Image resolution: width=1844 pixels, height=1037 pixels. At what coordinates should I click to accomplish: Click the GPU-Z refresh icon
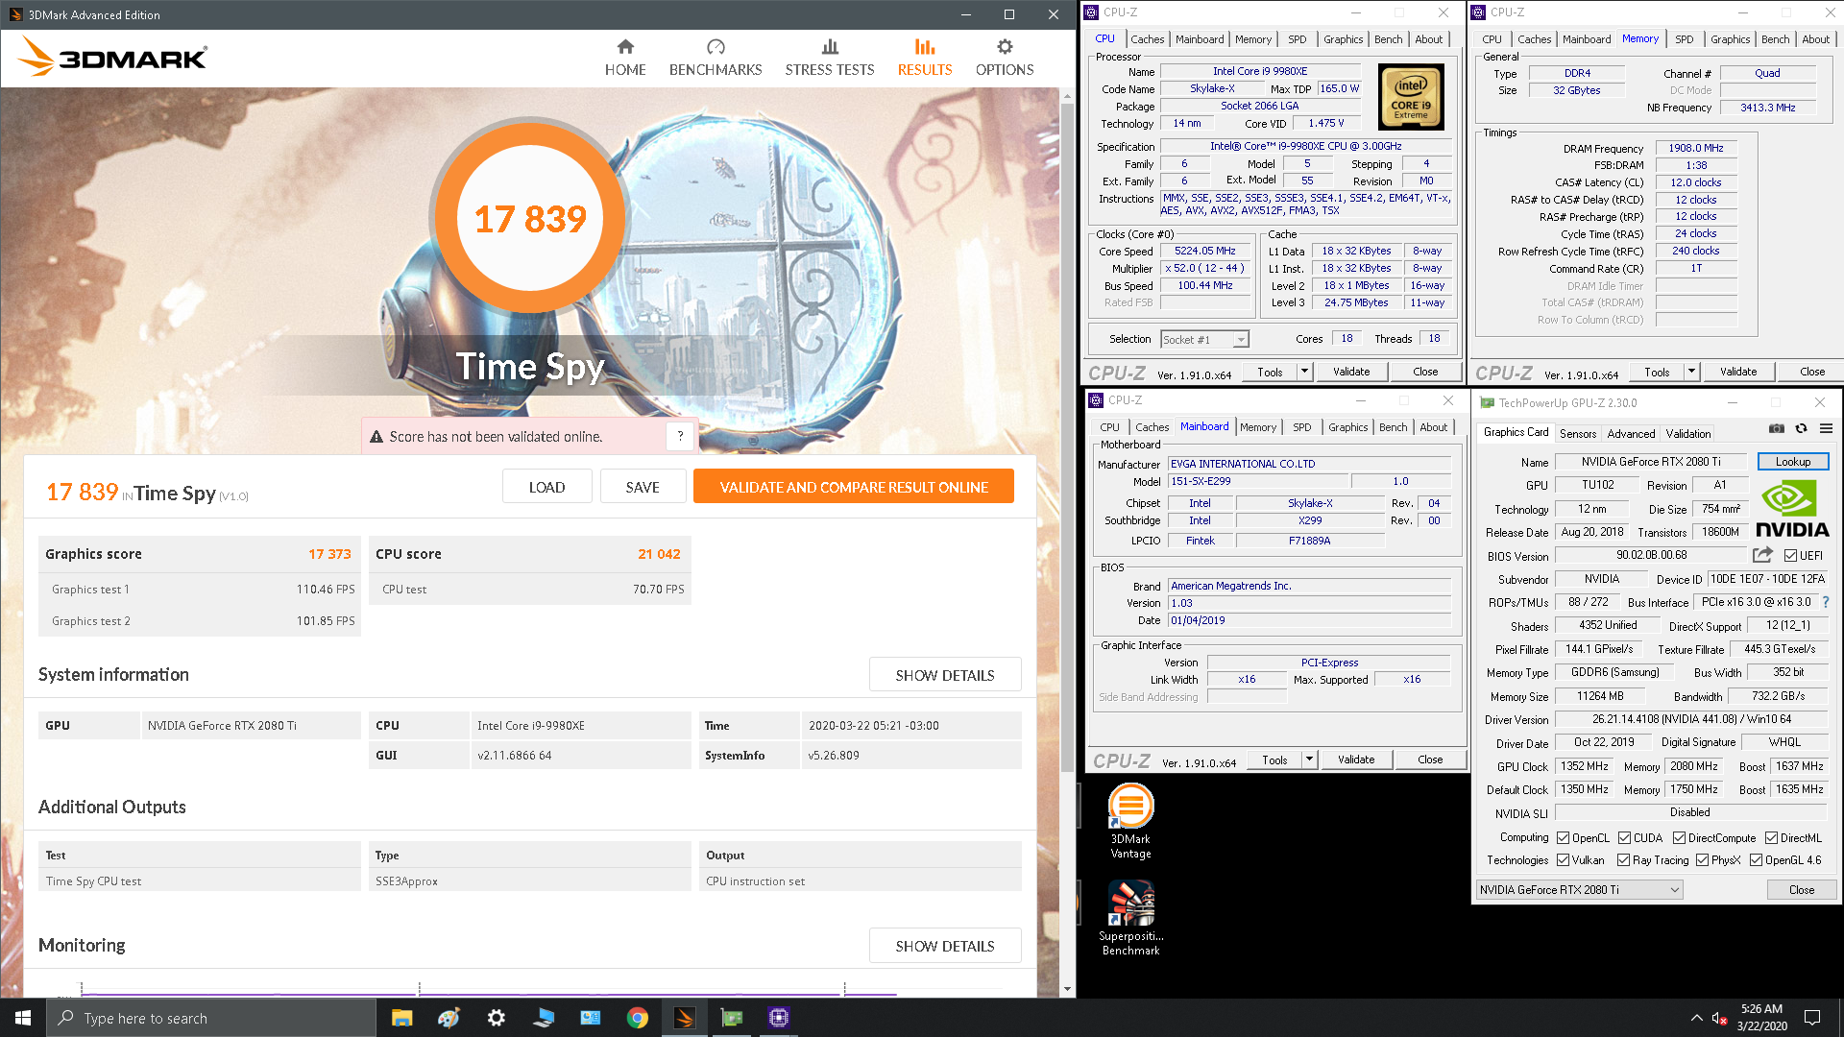[1802, 428]
